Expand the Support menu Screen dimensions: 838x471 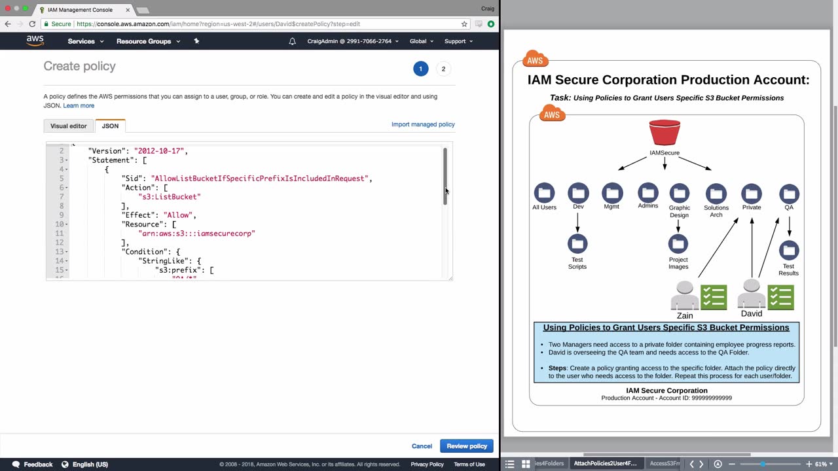458,41
